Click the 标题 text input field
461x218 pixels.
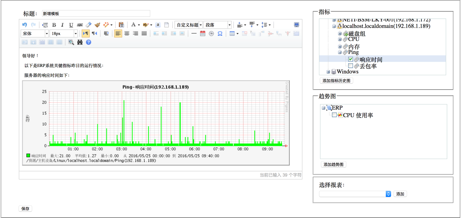[96, 14]
